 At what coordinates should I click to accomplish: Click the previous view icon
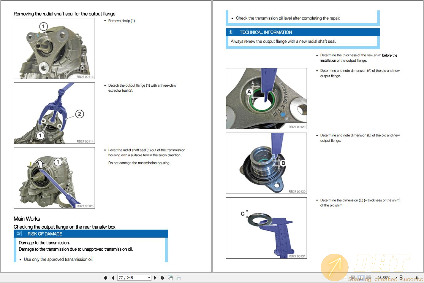(170, 278)
